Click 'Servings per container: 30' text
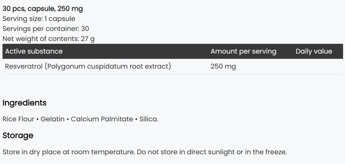The height and width of the screenshot is (164, 345). 46,29
